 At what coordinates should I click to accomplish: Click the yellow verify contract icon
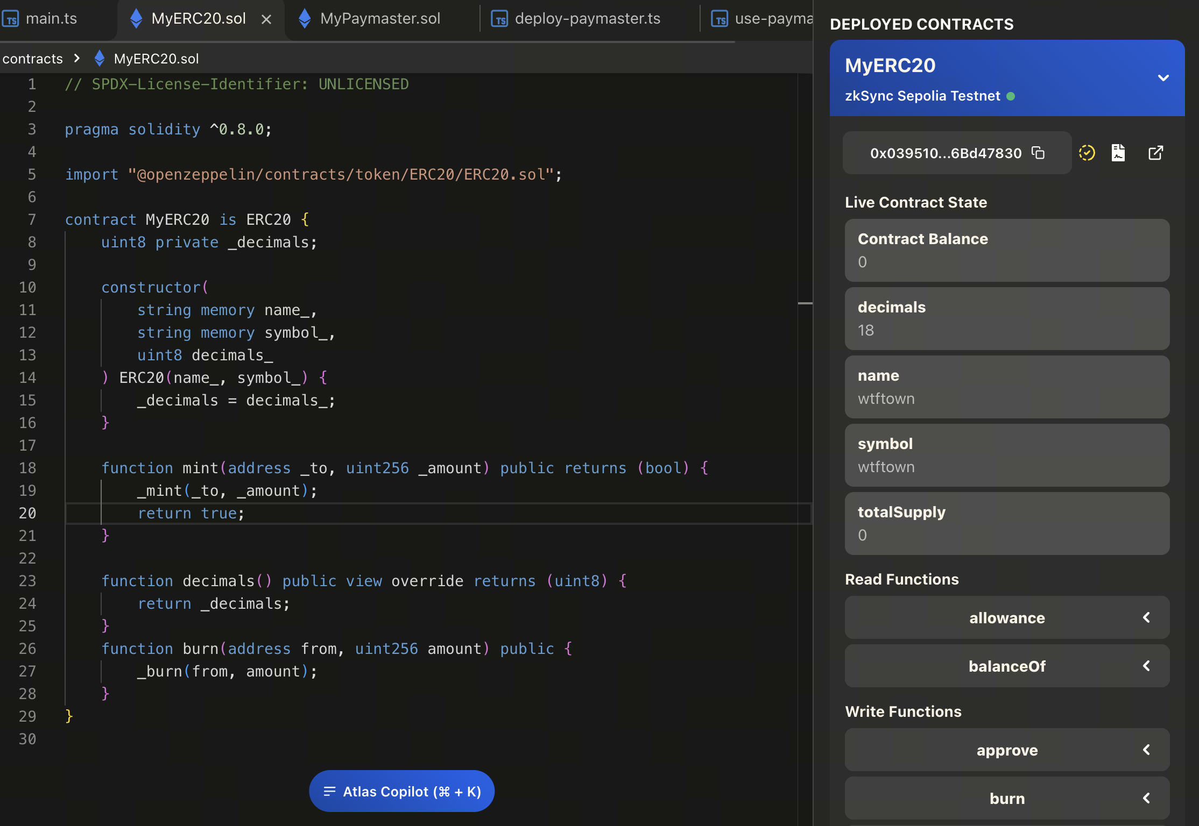(x=1087, y=153)
